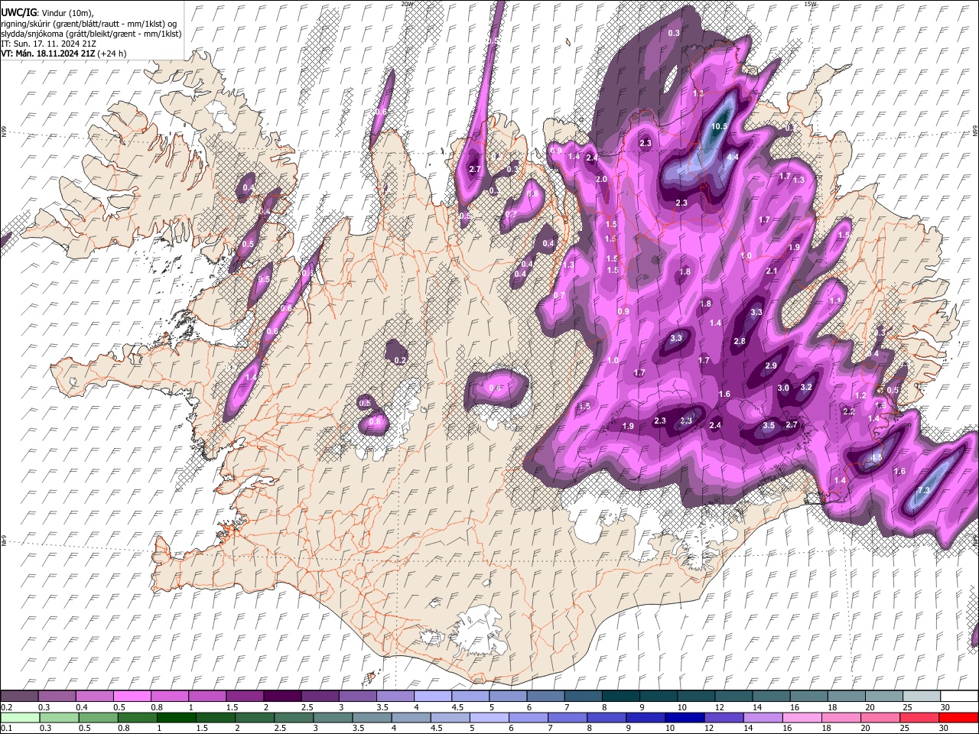The width and height of the screenshot is (979, 734).
Task: Pick the bright pink 0.5–0.8 snow legend swatch
Action: pyautogui.click(x=132, y=697)
